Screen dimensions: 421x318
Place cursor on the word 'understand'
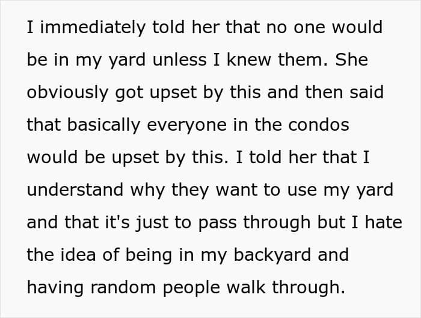(x=75, y=190)
